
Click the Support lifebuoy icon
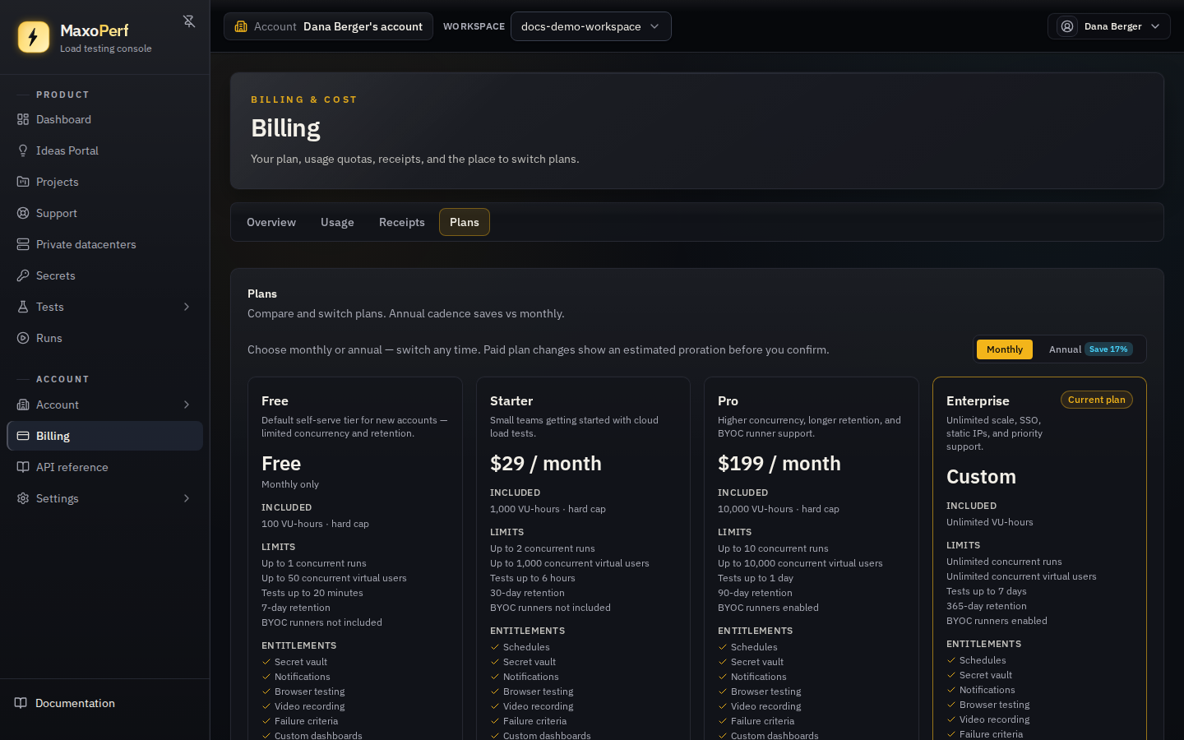click(x=23, y=213)
